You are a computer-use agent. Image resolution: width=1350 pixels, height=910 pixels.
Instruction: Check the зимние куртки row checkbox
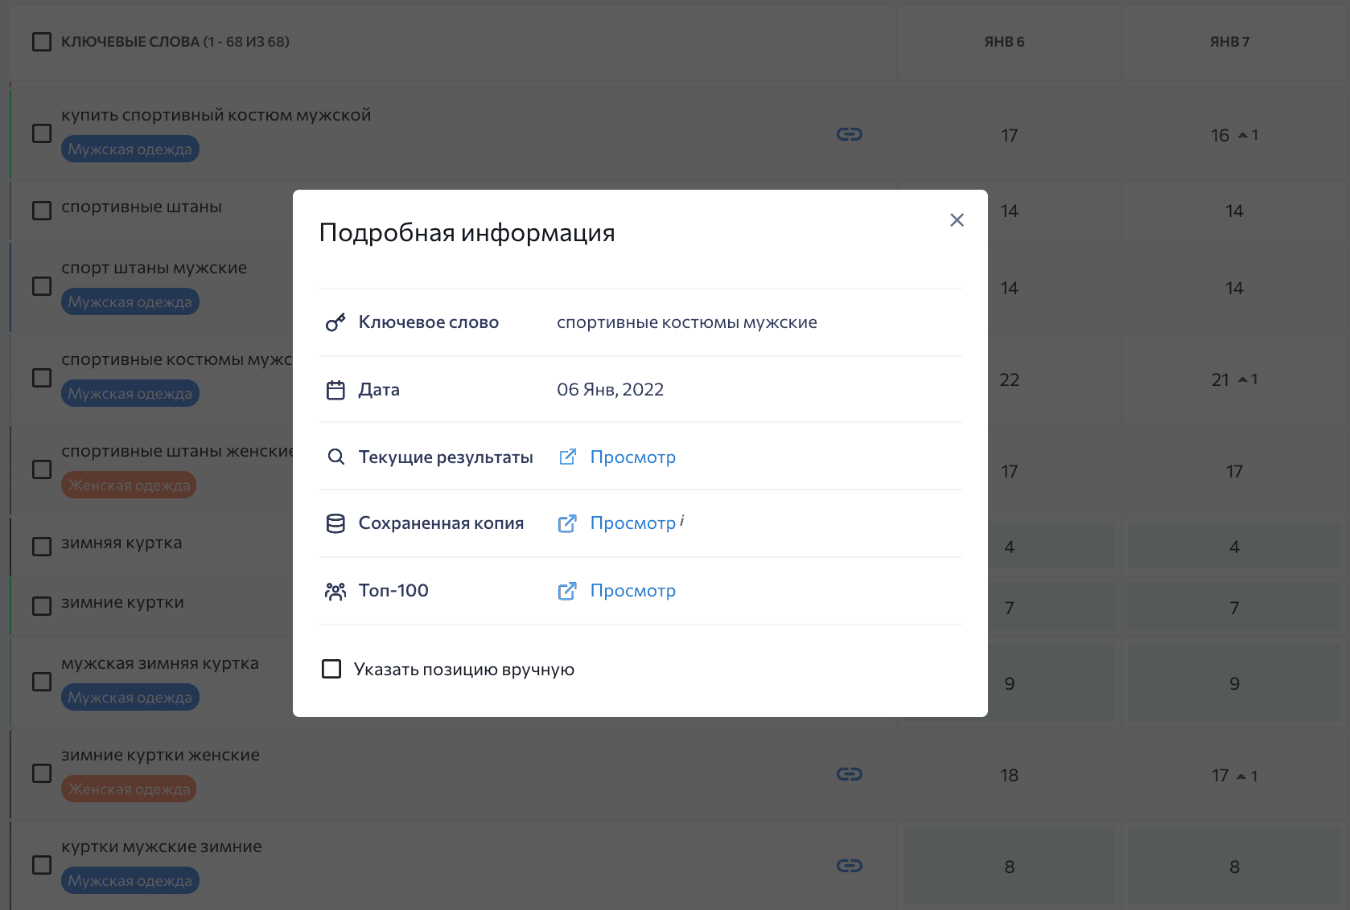(42, 606)
